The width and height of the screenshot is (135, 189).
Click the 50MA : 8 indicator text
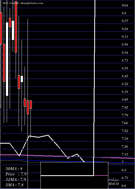pyautogui.click(x=14, y=169)
